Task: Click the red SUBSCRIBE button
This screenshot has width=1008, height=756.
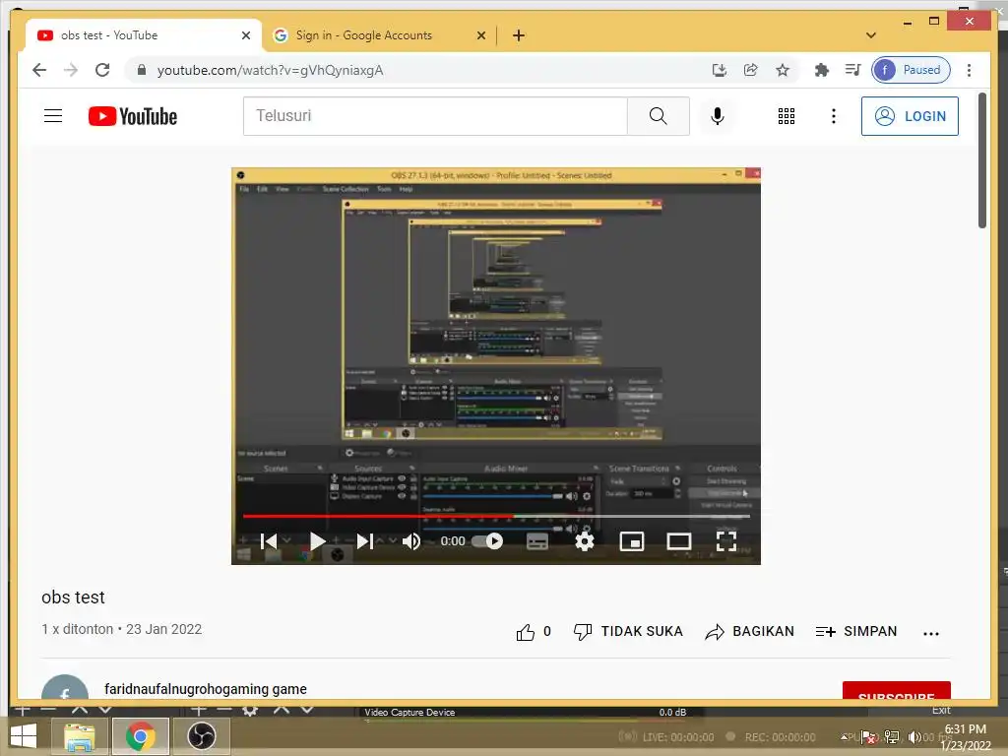Action: pos(896,690)
